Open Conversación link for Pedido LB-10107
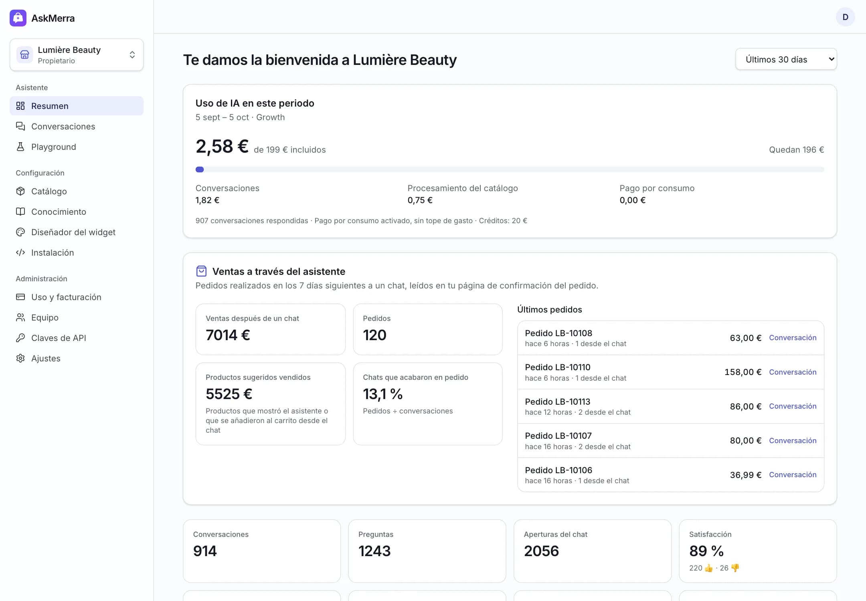 coord(793,441)
